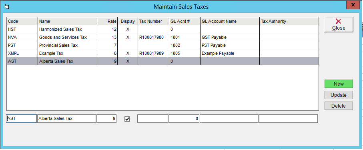Click the GL Account Name column header
Screen dimensions: 363x150
pos(230,21)
